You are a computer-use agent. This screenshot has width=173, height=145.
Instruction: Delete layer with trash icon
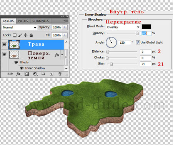(60, 74)
